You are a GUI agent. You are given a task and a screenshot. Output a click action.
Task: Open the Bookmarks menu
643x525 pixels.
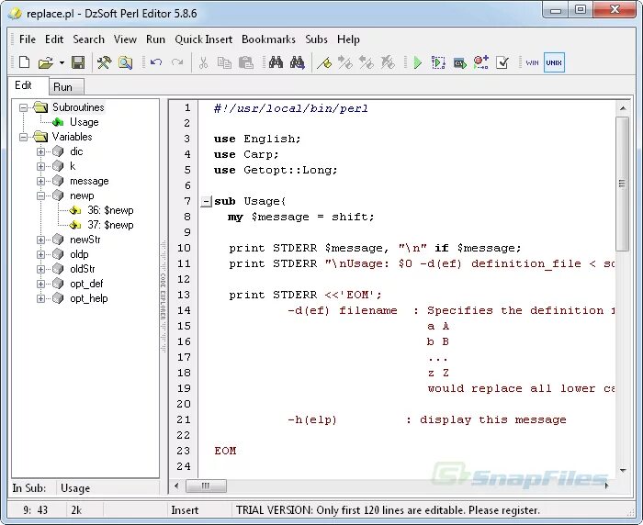(x=268, y=39)
